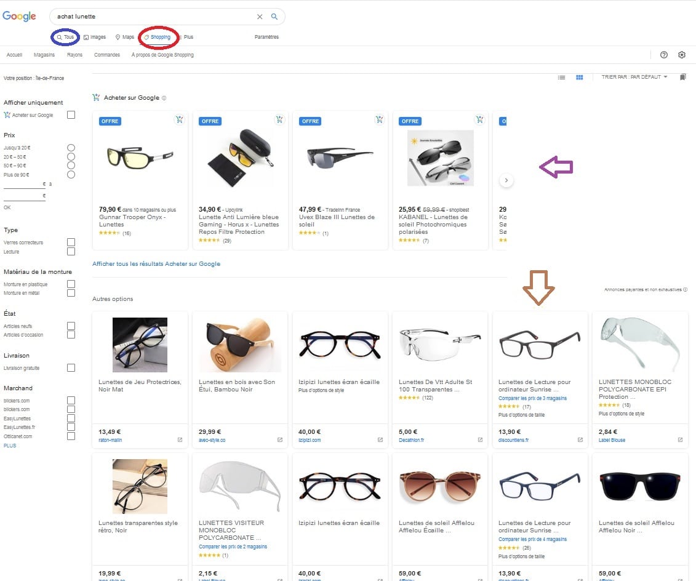The width and height of the screenshot is (696, 581).
Task: Click Afficher tous les résultats Acheter sur Google
Action: tap(156, 264)
